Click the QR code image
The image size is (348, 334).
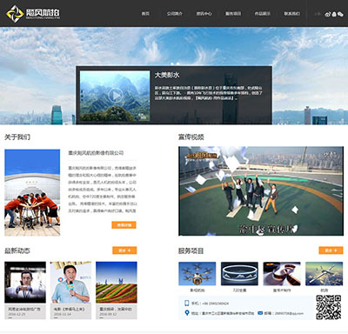[328, 307]
